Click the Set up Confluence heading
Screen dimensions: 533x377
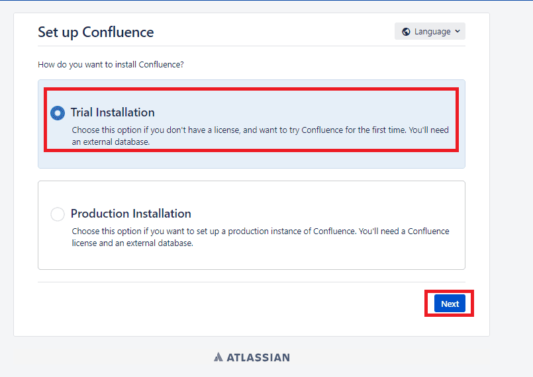(96, 32)
